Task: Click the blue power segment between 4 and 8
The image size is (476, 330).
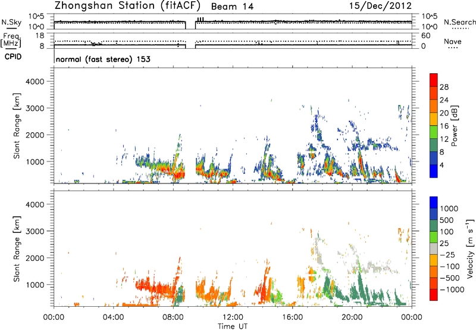Action: coord(434,158)
